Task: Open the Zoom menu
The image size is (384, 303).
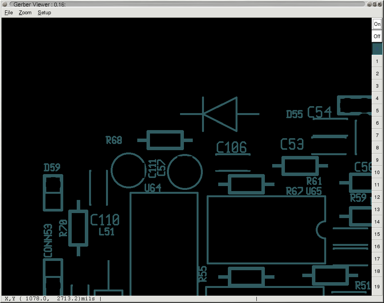Action: (x=25, y=12)
